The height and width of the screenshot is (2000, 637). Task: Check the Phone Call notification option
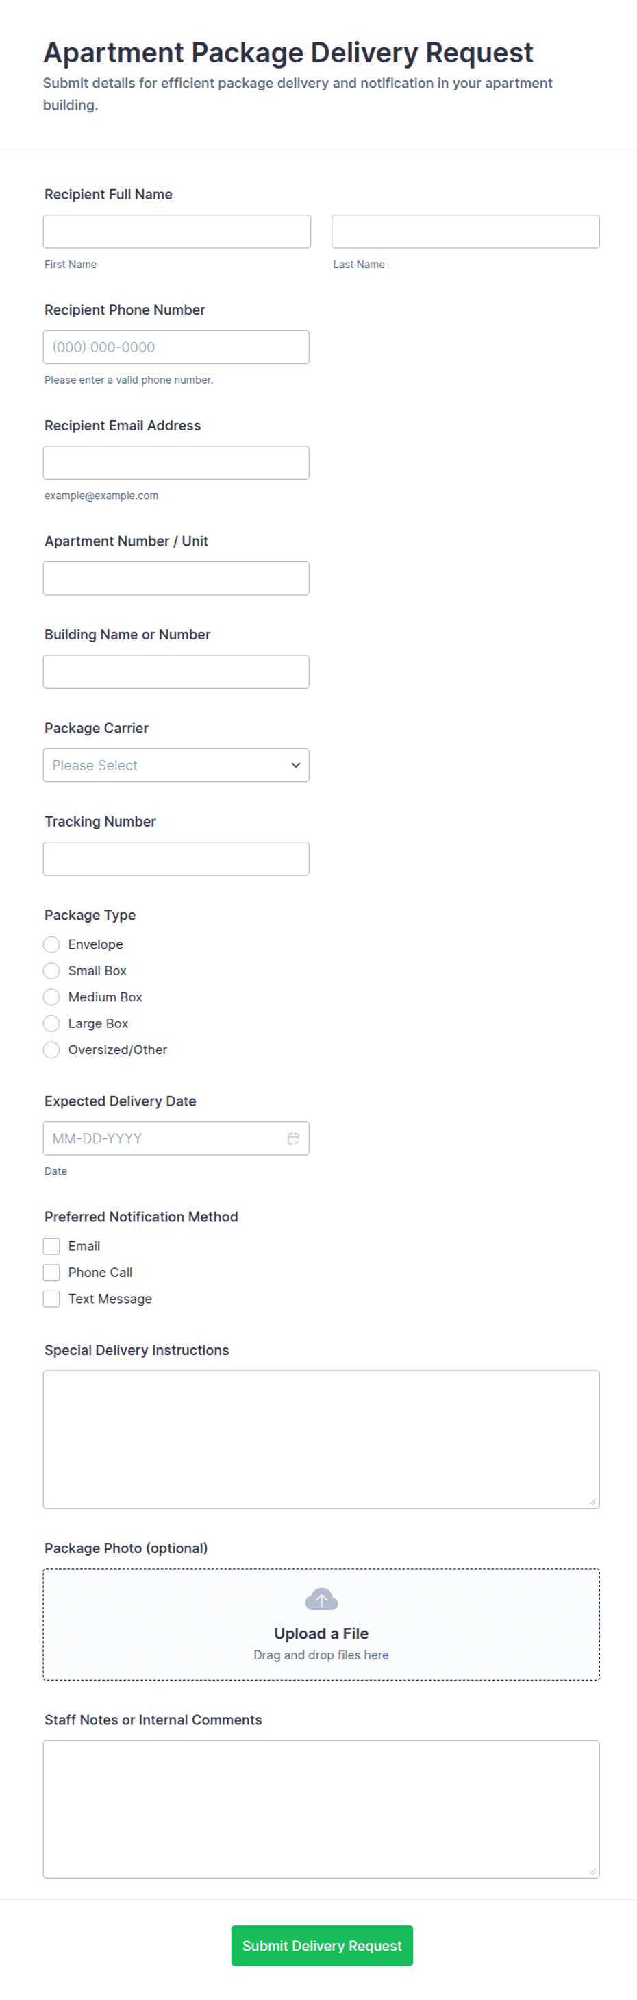(x=52, y=1273)
